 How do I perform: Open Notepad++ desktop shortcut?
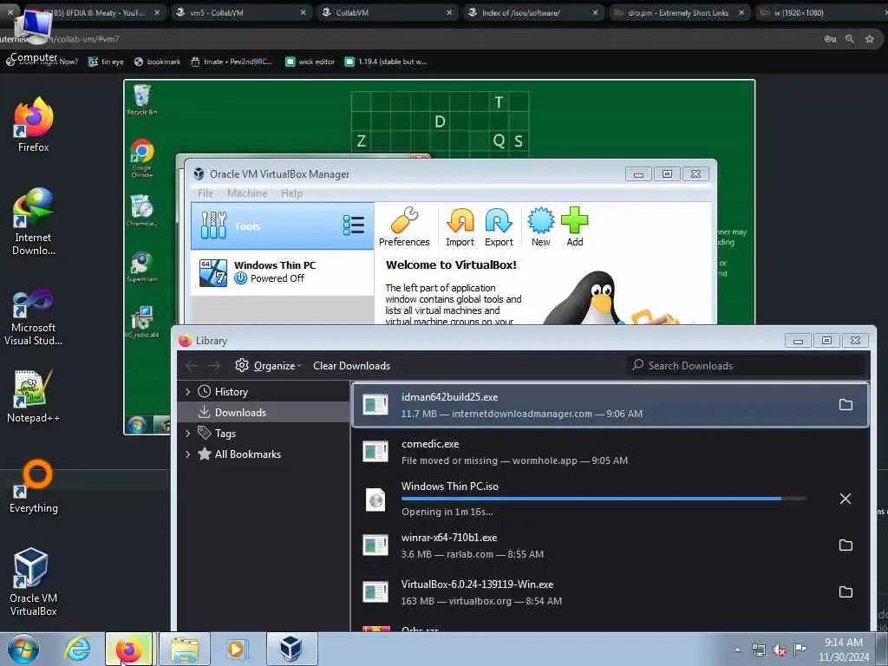[x=34, y=396]
